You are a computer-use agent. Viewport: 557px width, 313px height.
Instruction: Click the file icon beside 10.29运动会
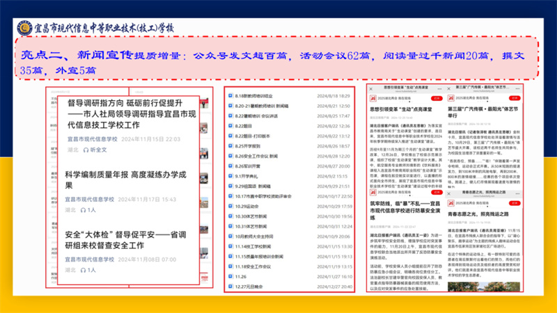(230, 207)
